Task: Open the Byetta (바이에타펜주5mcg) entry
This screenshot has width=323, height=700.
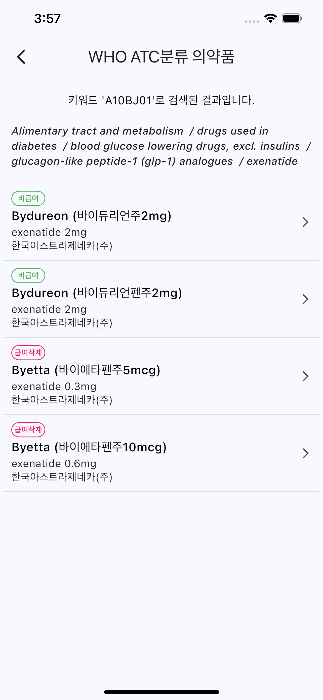Action: click(86, 370)
